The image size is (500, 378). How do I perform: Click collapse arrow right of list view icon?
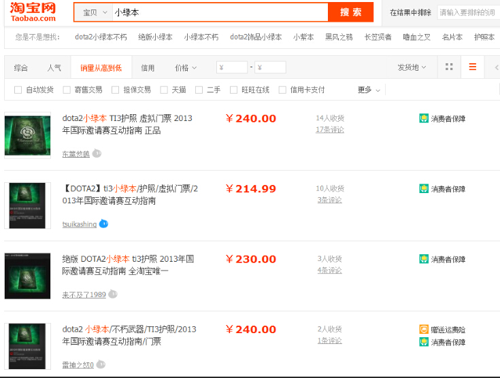tap(496, 67)
